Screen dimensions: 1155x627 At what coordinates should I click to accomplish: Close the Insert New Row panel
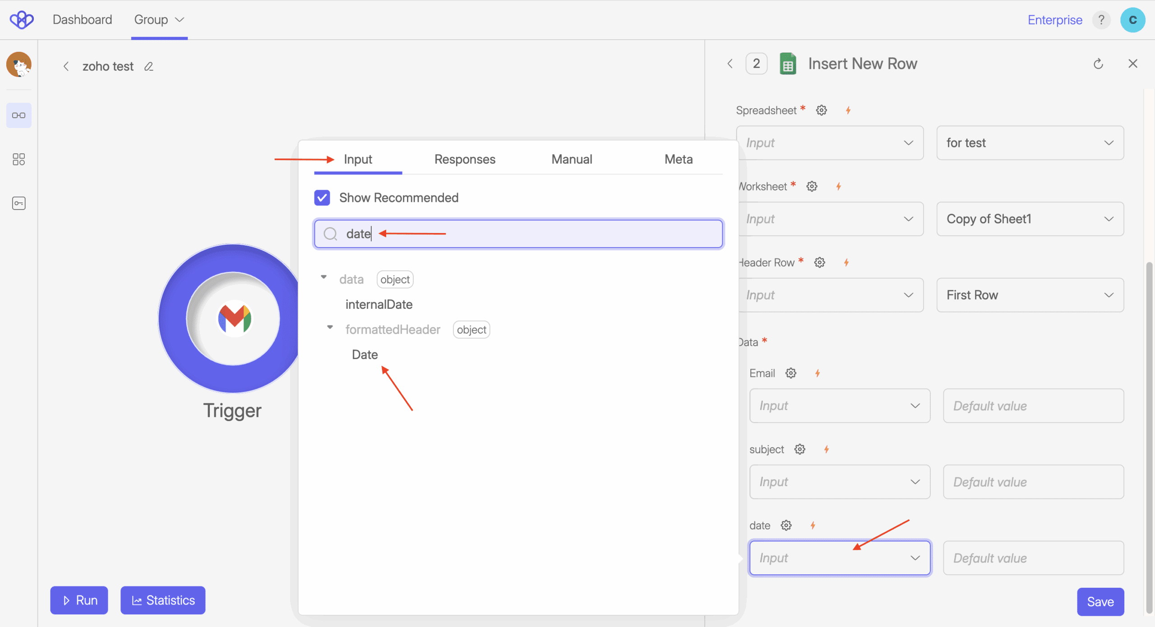coord(1133,64)
